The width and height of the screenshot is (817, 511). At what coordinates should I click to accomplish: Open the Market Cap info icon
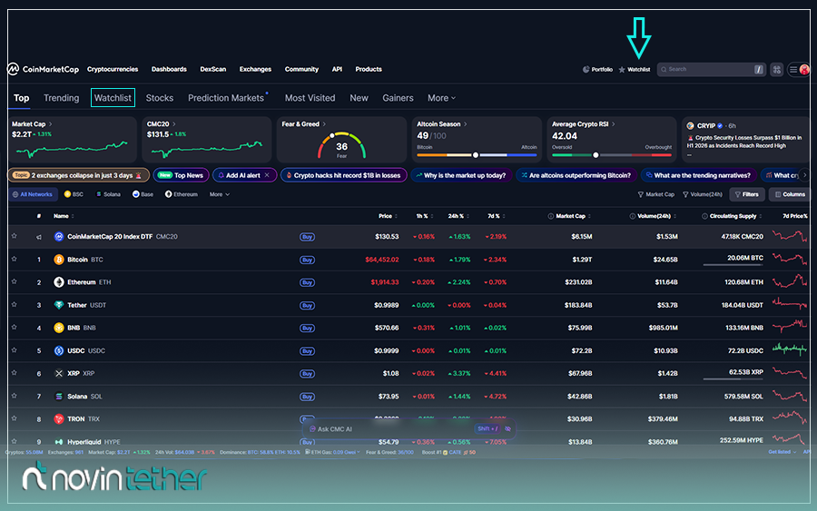[550, 216]
